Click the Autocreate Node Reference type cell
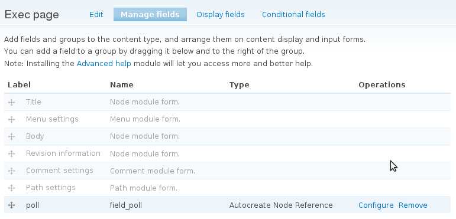 (281, 205)
